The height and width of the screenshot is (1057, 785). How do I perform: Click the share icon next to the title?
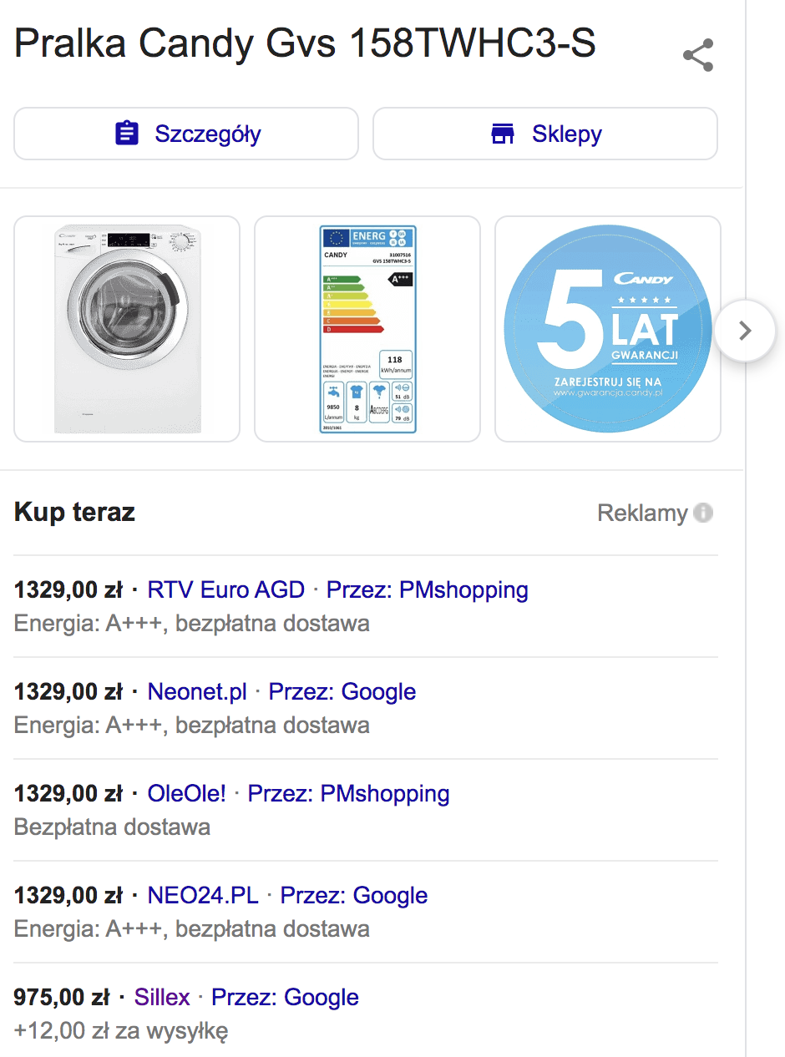(697, 55)
